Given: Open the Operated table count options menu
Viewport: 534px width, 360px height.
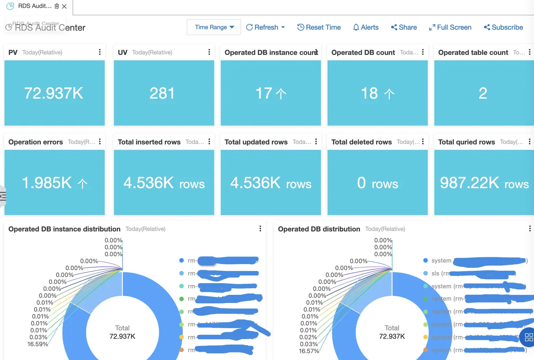Looking at the screenshot, I should click(529, 52).
